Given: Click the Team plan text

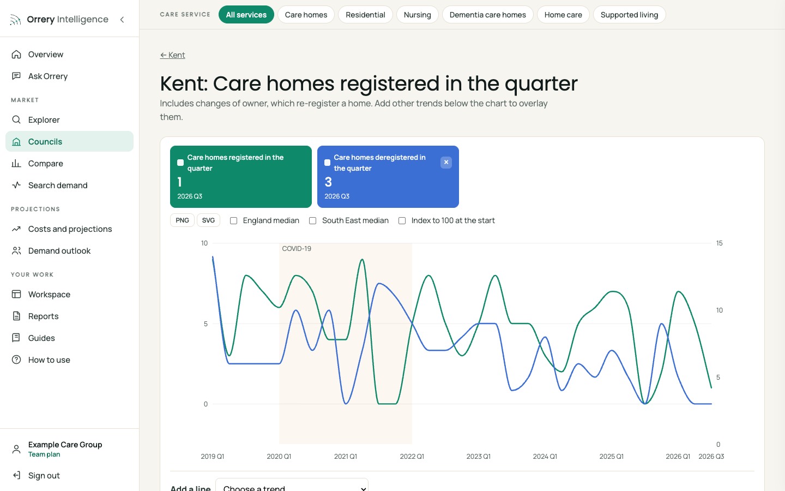Looking at the screenshot, I should pos(44,454).
